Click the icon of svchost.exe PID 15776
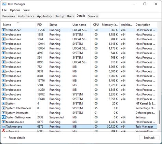 (4, 81)
